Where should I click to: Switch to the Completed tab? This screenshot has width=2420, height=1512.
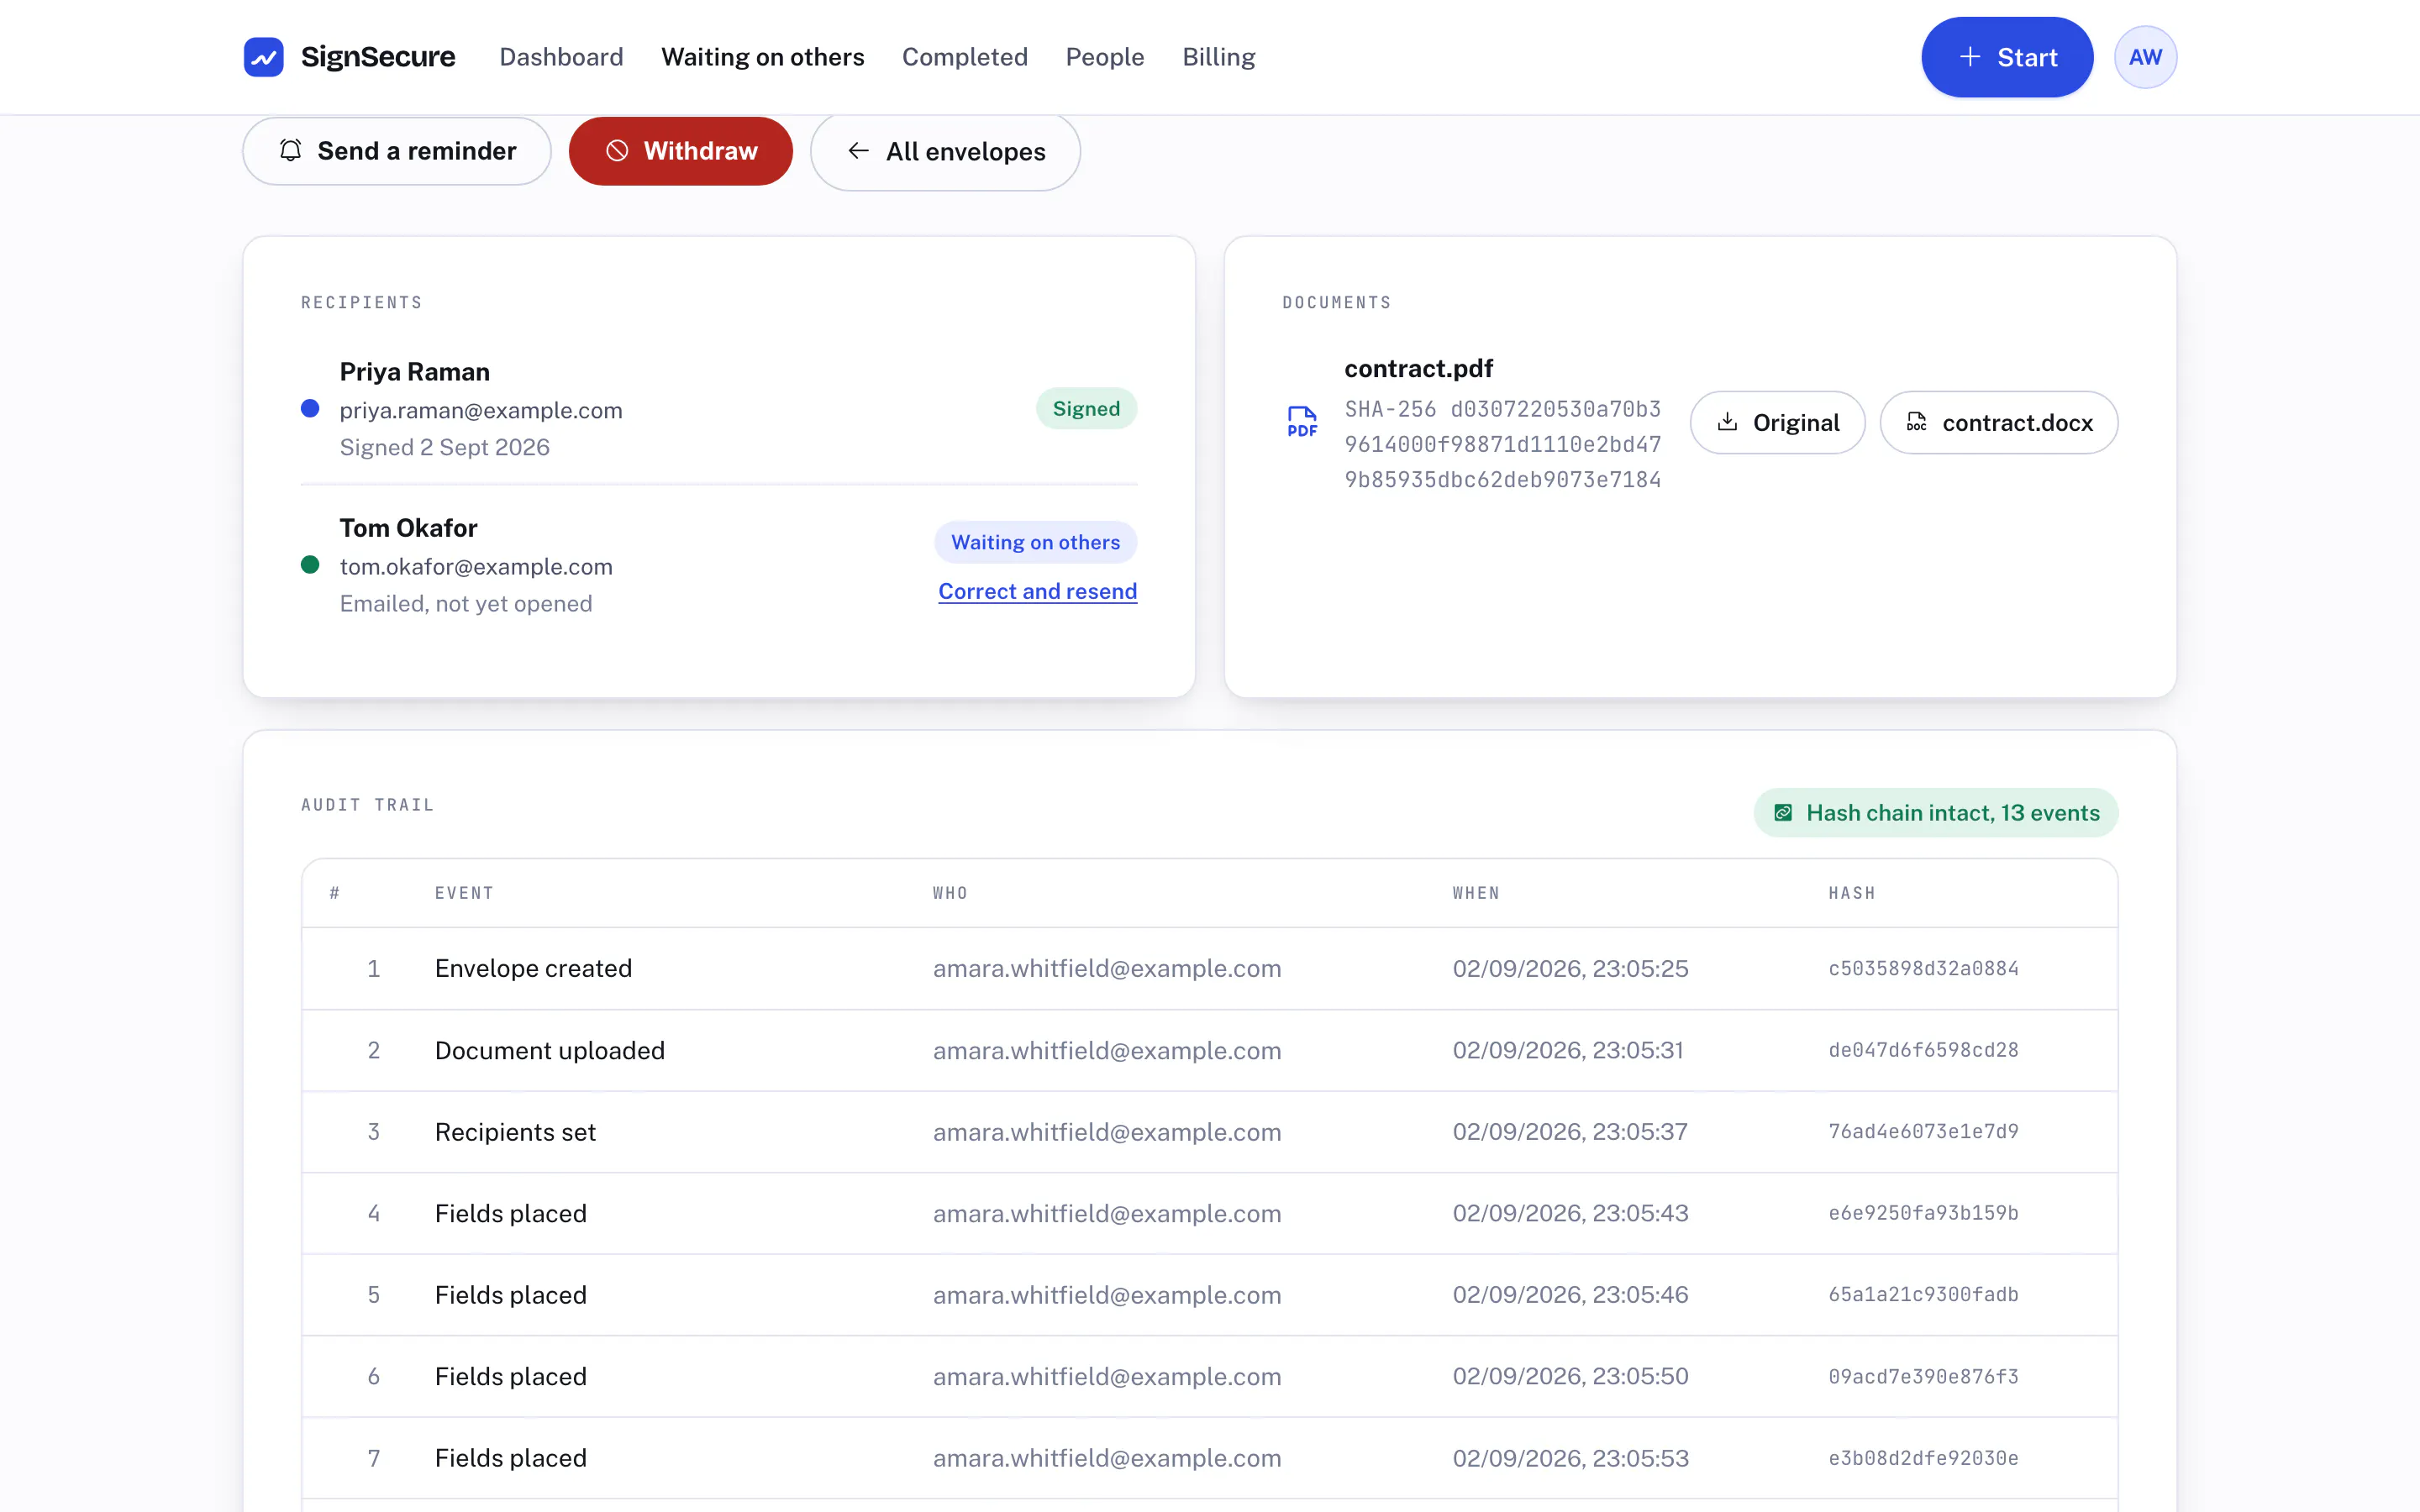click(x=965, y=57)
